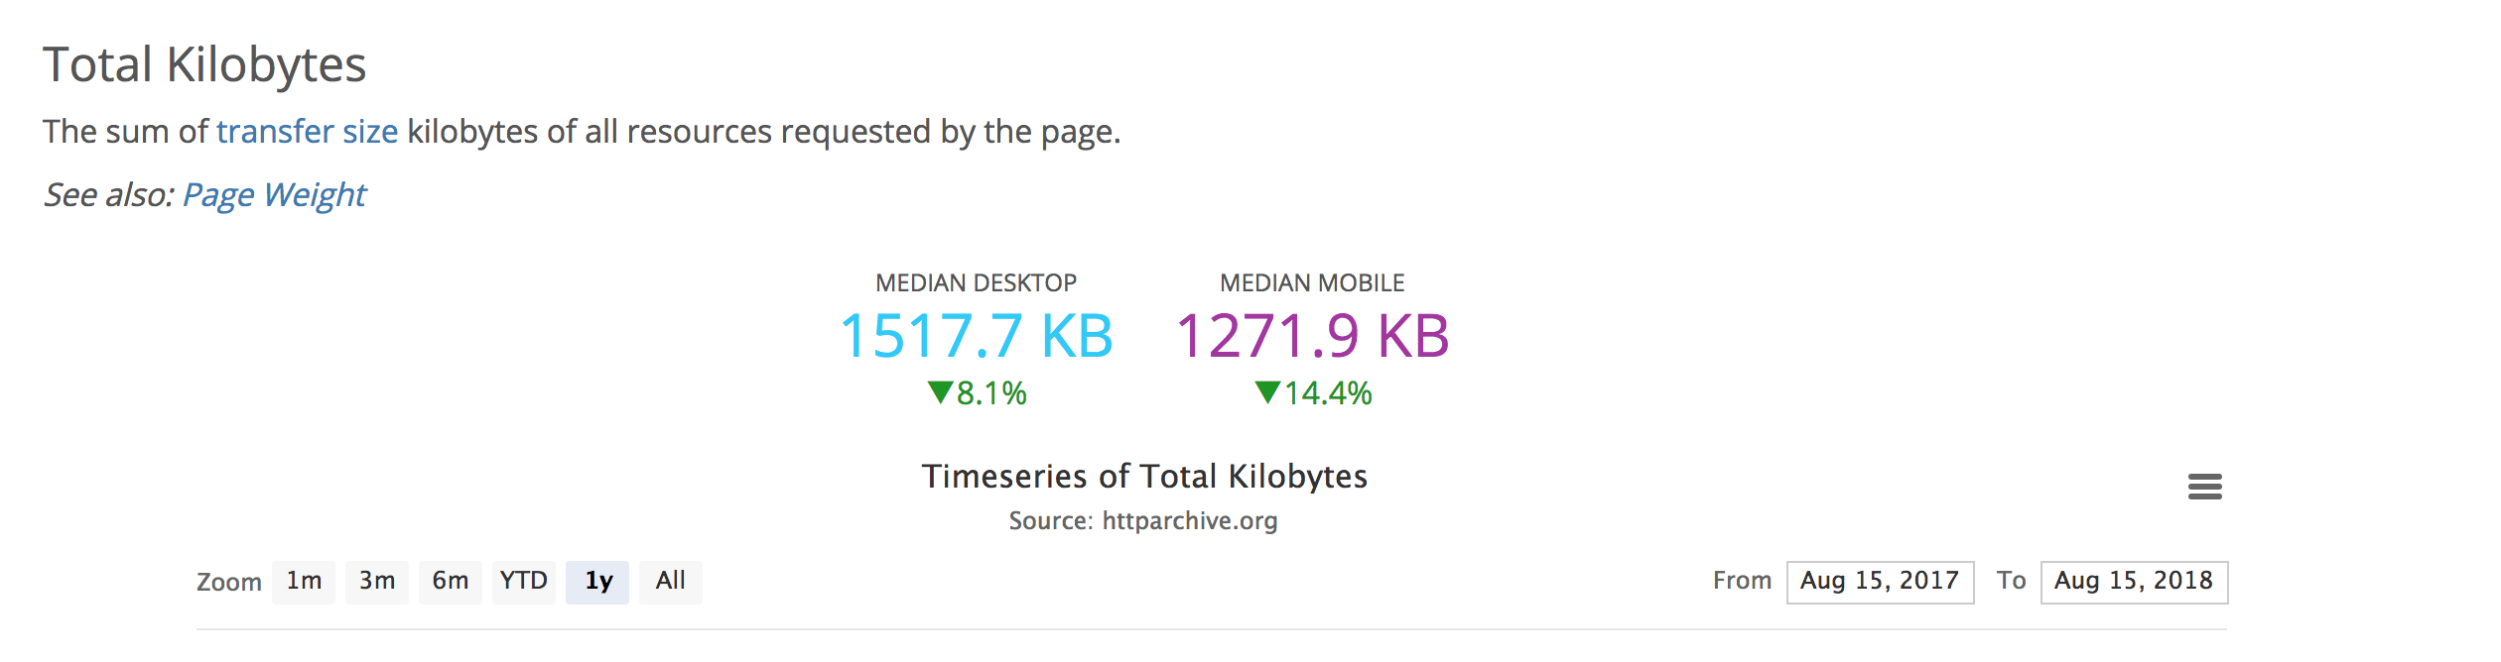Viewport: 2501px width, 662px height.
Task: Open the transfer size link
Action: click(307, 132)
